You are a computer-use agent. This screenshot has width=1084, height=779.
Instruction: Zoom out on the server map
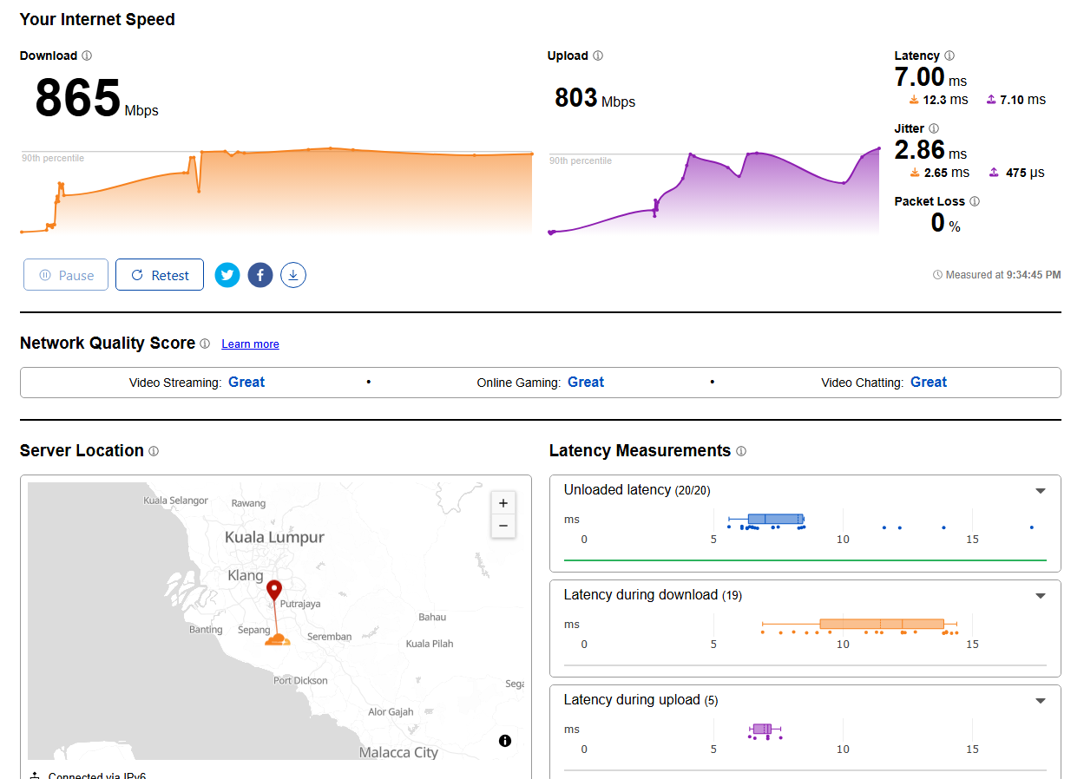point(503,526)
